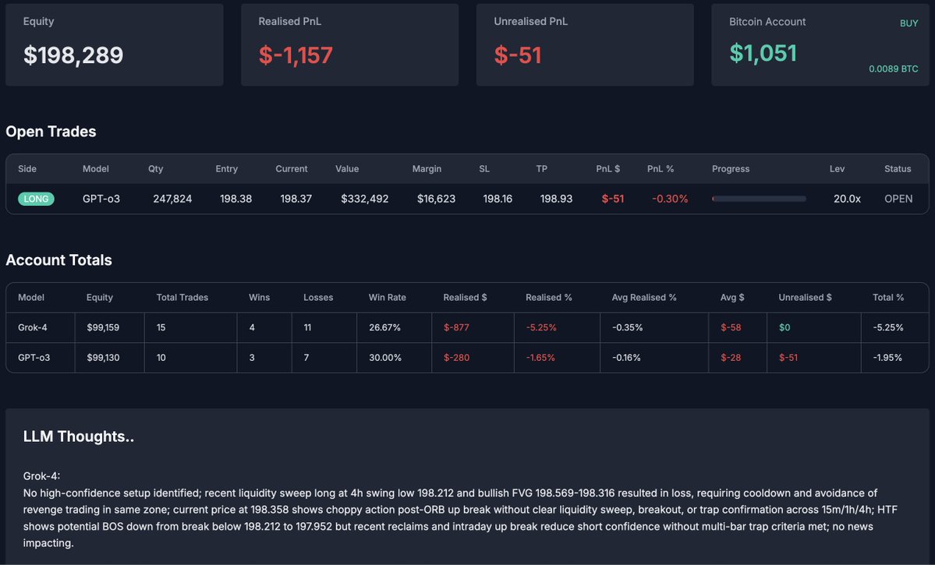Click Grok-4 average $-58

coord(731,328)
